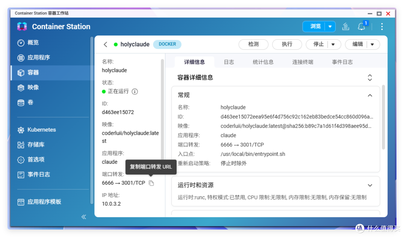Click the 6666 → 3001/TCP value in 常规
404x237 pixels.
pyautogui.click(x=242, y=145)
